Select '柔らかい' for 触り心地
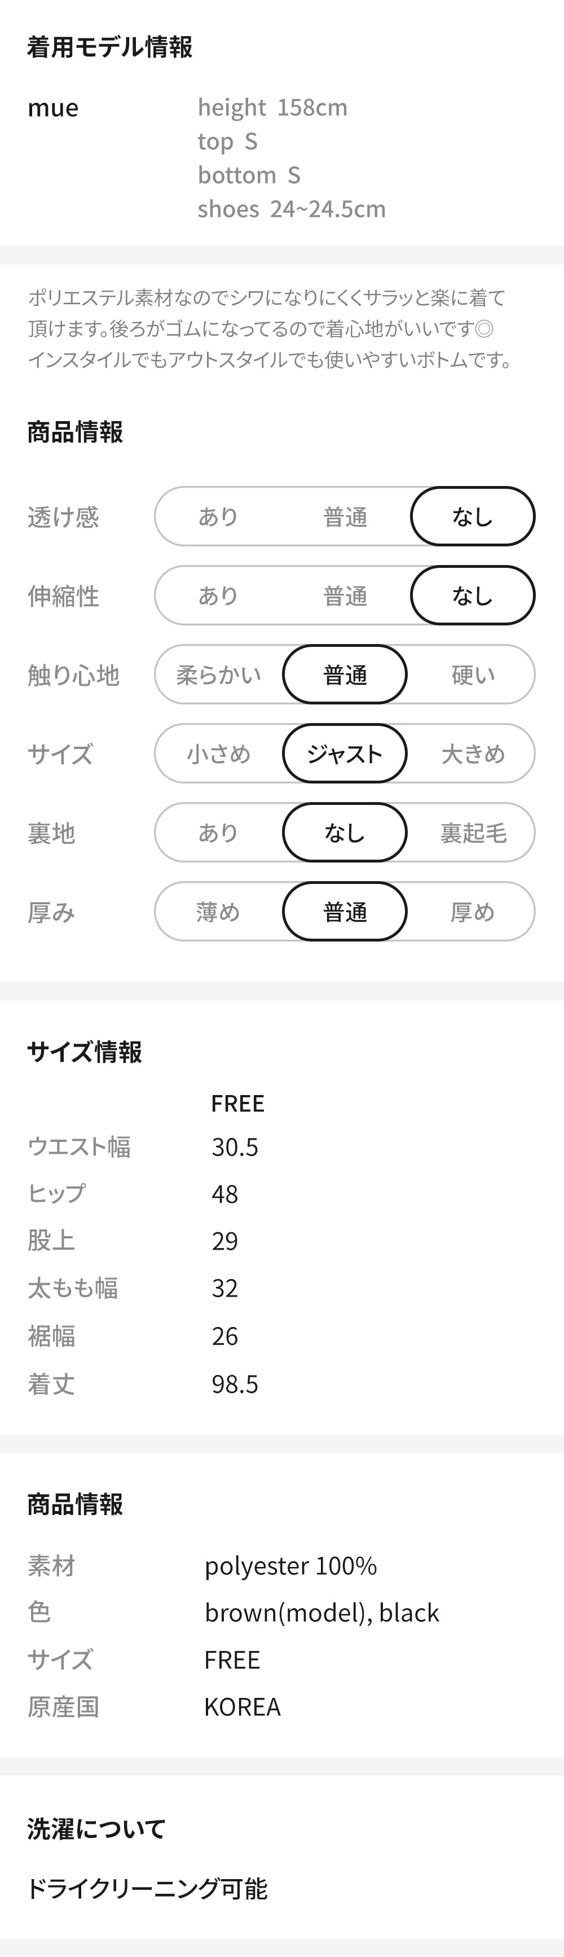Viewport: 564px width, 1957px height. [x=219, y=675]
